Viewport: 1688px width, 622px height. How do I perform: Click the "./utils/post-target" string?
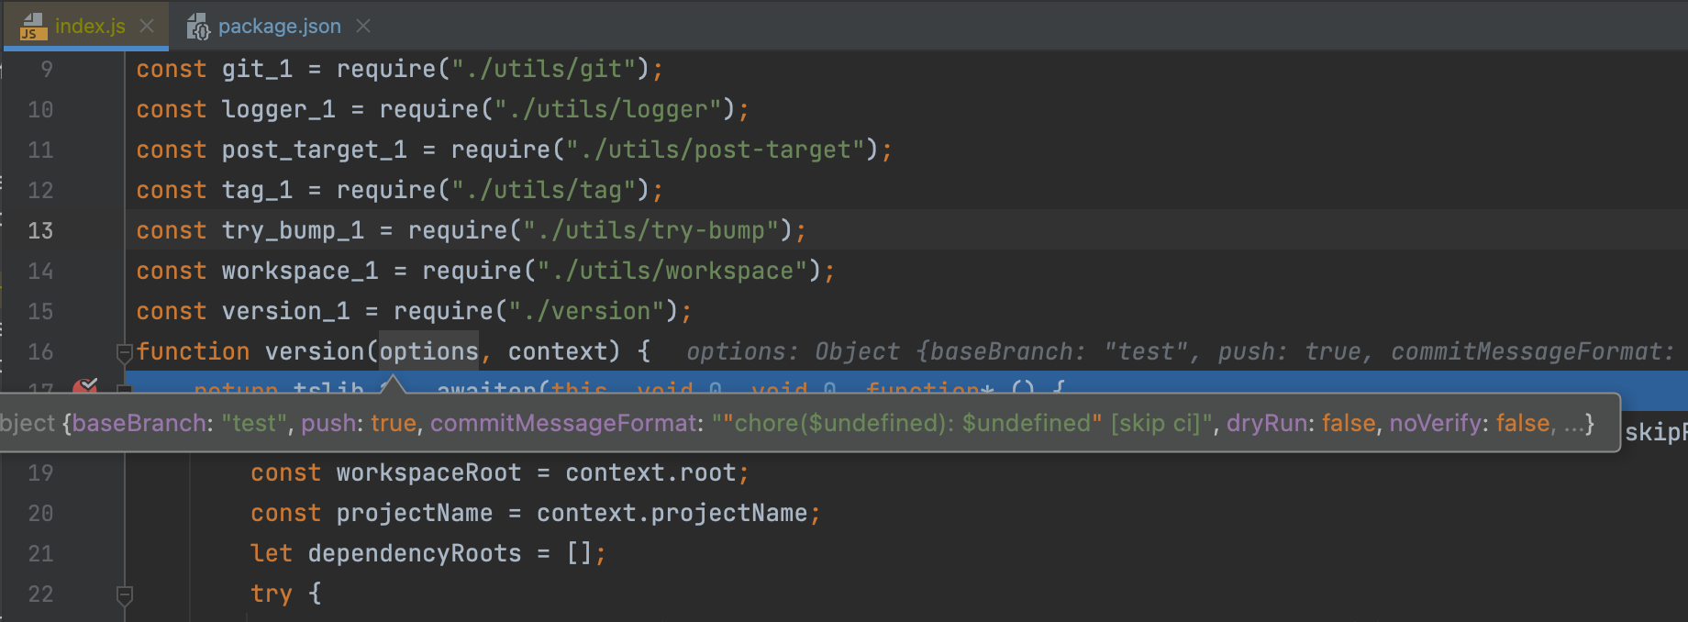(x=715, y=150)
